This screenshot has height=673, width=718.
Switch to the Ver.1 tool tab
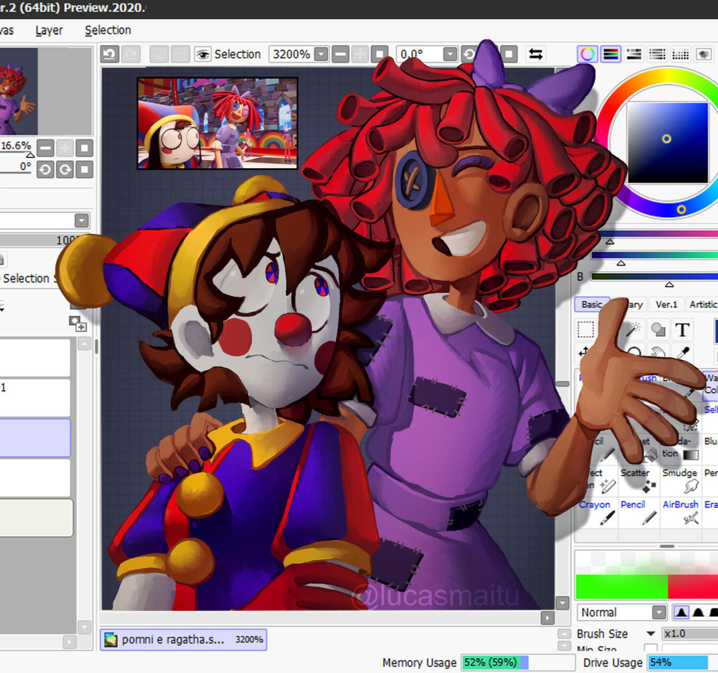click(666, 304)
